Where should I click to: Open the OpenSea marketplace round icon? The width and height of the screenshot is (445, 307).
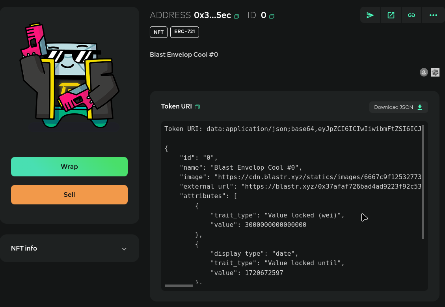424,72
